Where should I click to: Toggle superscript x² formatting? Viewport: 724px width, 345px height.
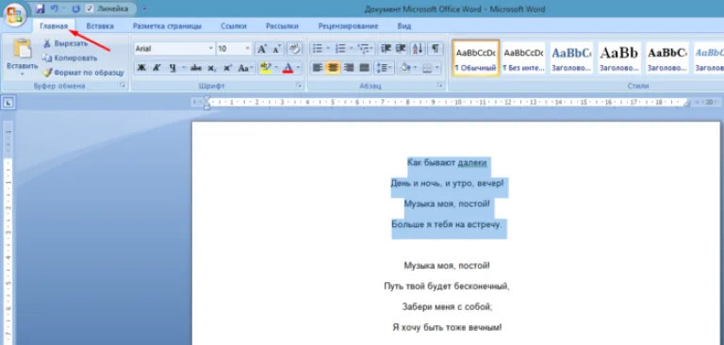pos(226,68)
